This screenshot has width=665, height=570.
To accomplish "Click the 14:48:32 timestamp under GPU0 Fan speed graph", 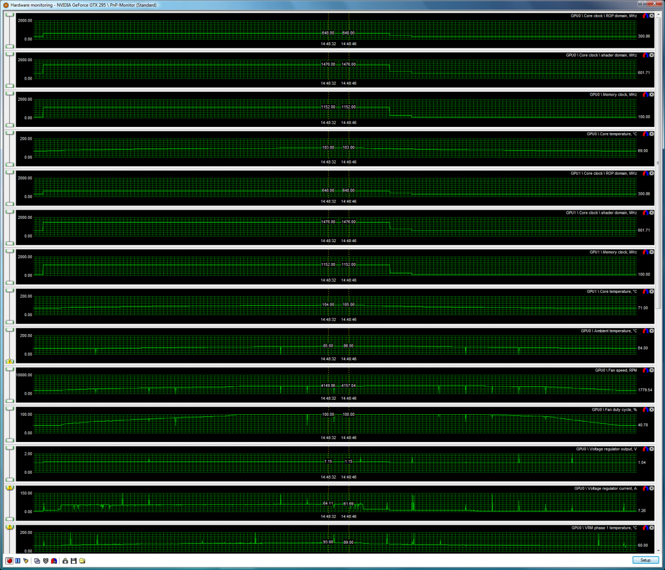I will pyautogui.click(x=328, y=399).
